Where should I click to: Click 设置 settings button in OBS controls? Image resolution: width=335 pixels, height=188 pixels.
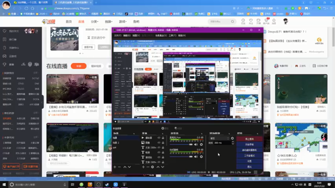click(x=249, y=161)
